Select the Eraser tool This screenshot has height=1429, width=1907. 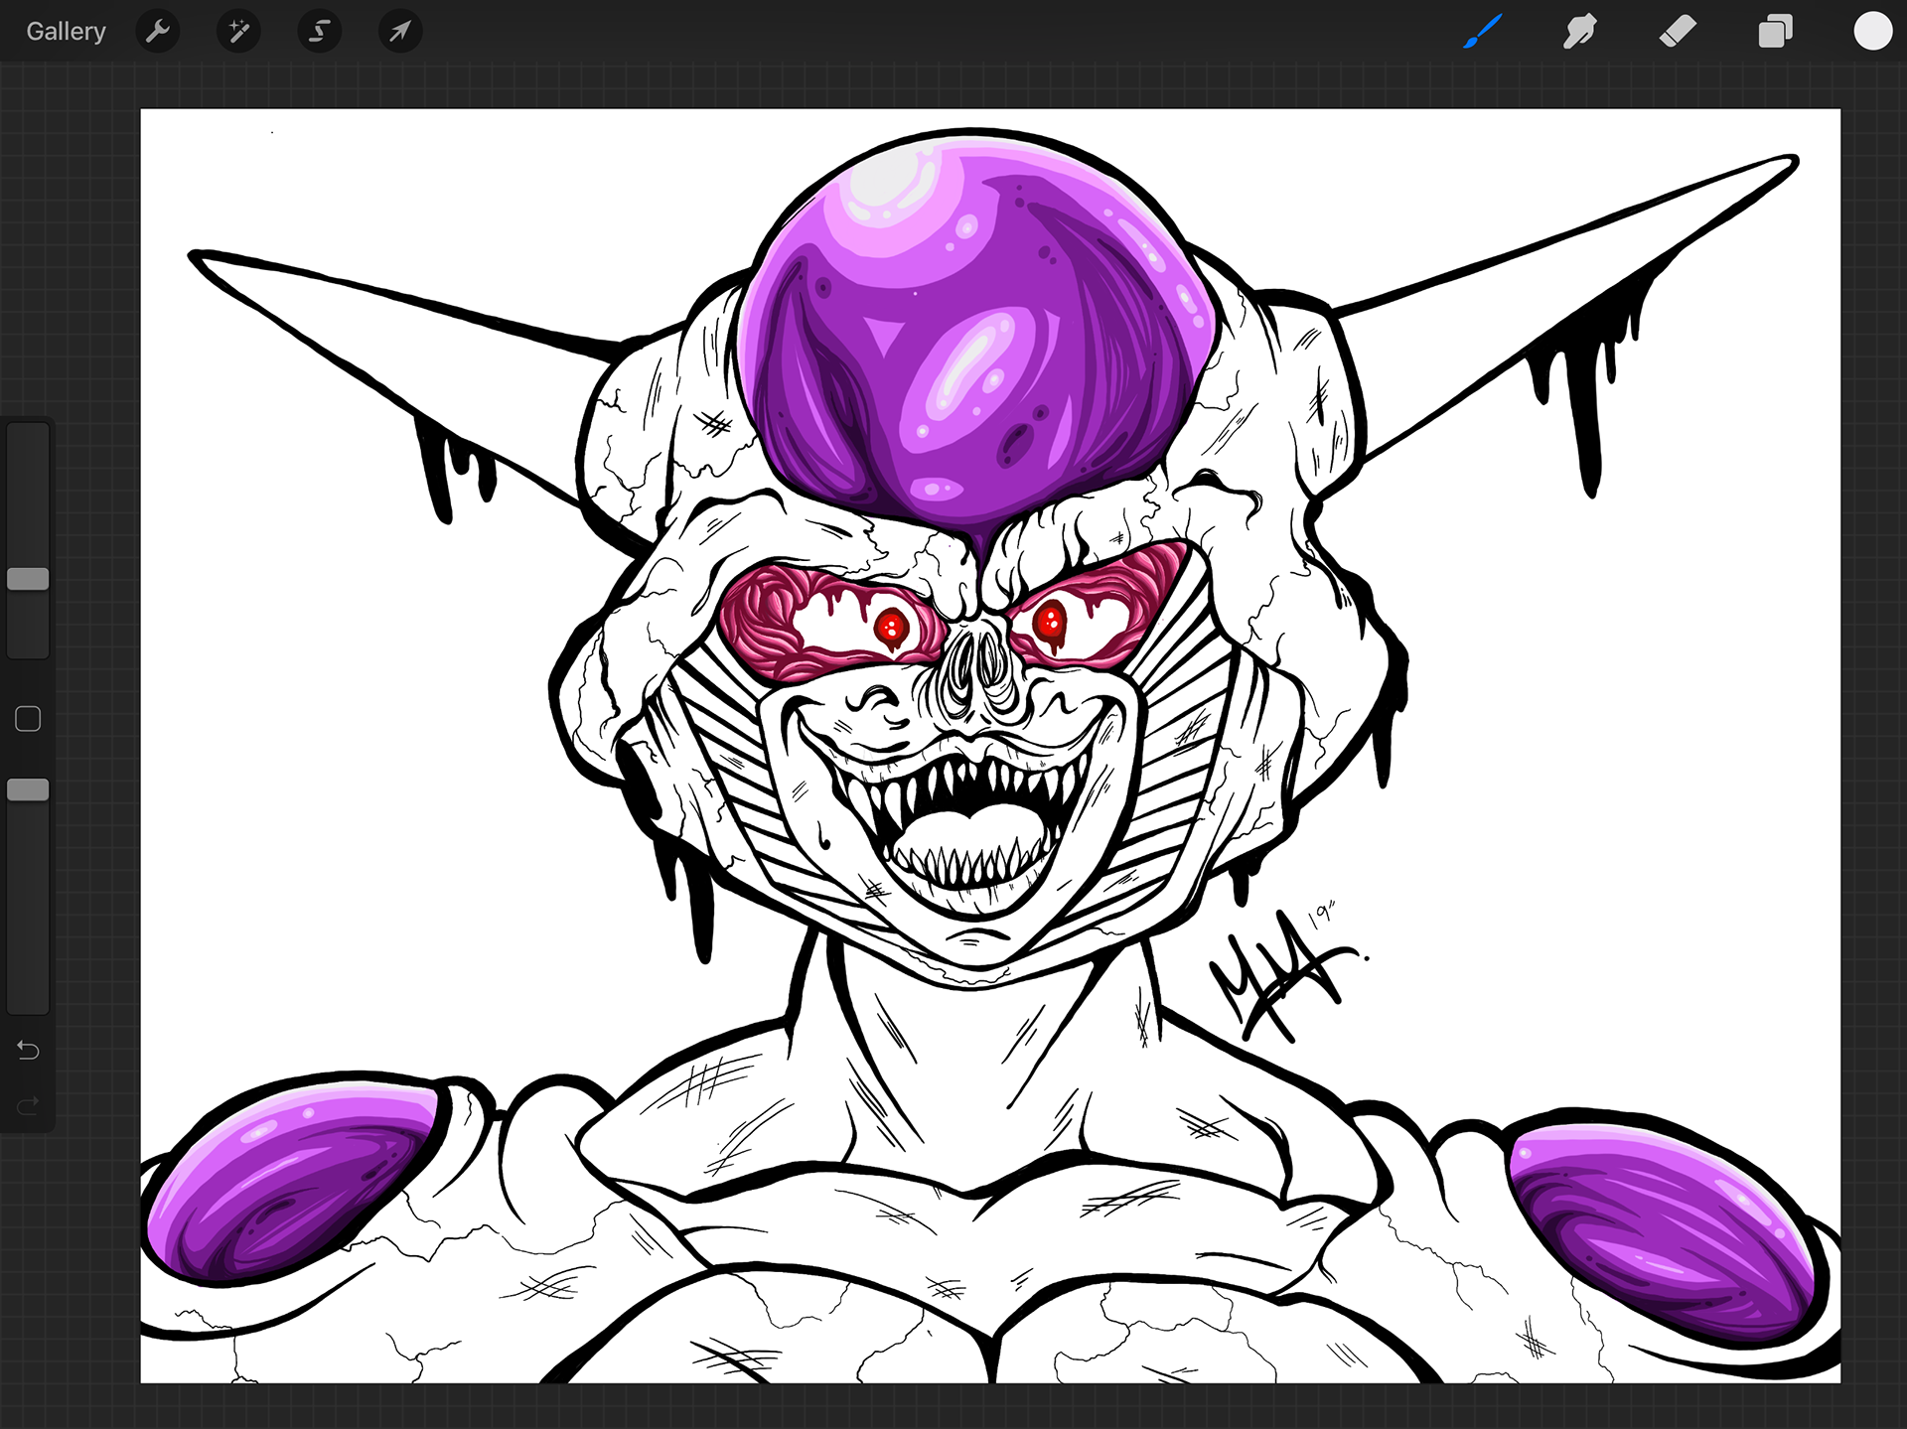point(1677,32)
